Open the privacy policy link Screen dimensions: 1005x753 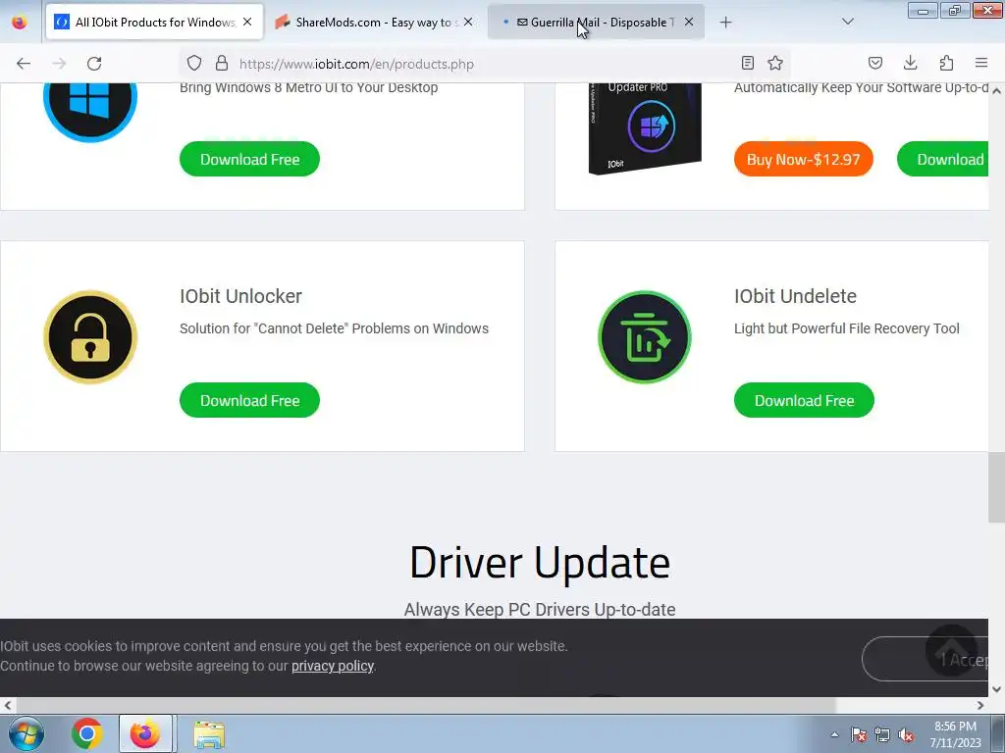pyautogui.click(x=333, y=666)
